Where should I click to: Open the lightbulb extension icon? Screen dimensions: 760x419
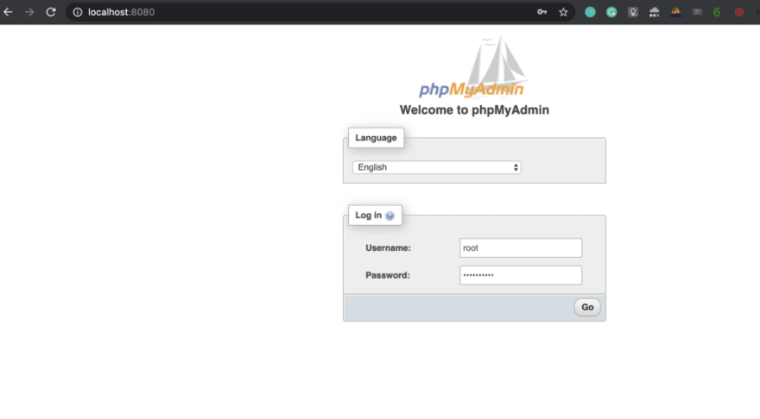(x=632, y=12)
